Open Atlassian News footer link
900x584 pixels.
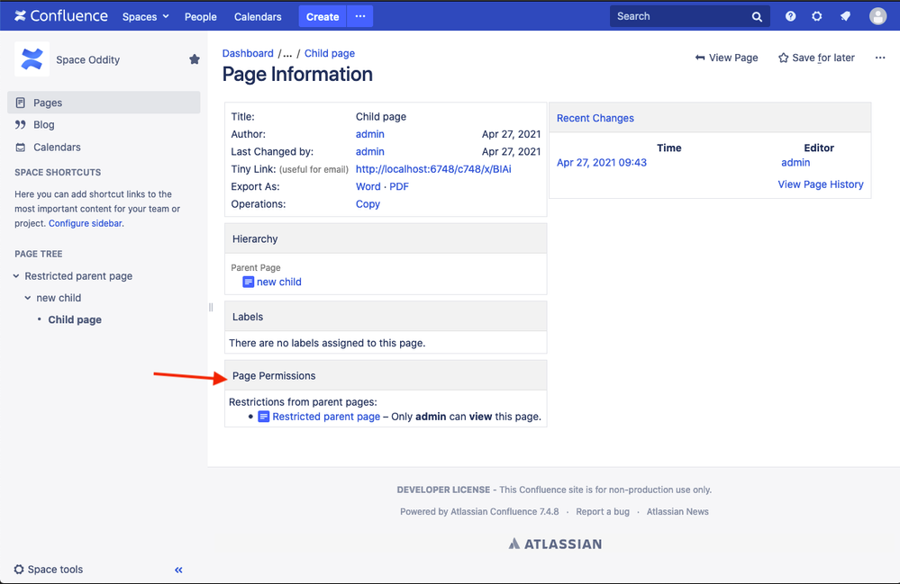[677, 511]
